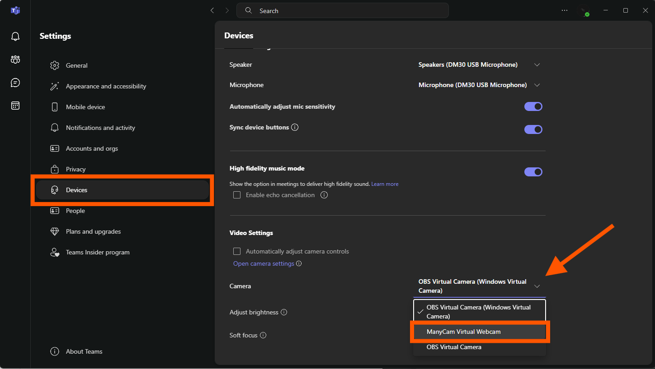Expand the Speaker device dropdown

(537, 65)
